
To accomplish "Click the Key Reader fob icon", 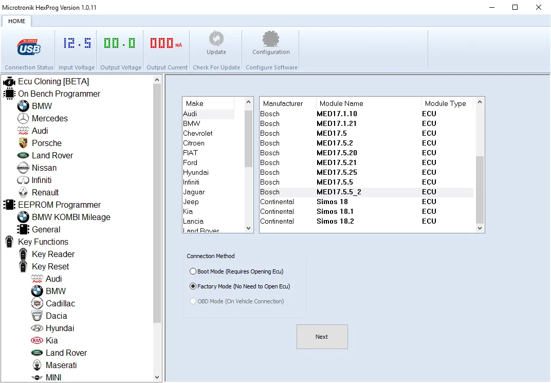I will pos(23,254).
